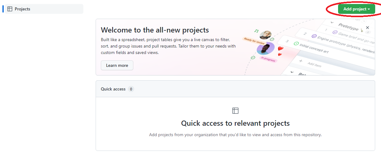Click the green pull request icon in banner
381x157 pixels.
pyautogui.click(x=257, y=31)
